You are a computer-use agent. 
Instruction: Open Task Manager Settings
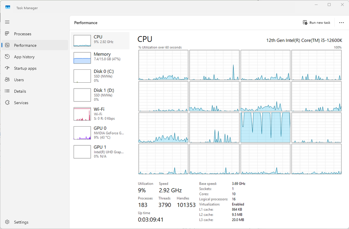[x=21, y=222]
